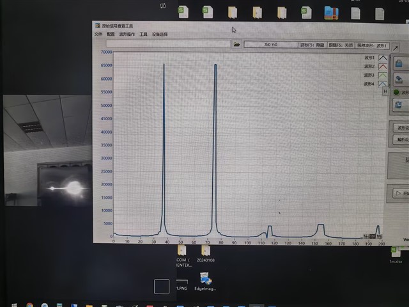The image size is (409, 307).
Task: Select the COM folder on desktop
Action: tap(184, 256)
